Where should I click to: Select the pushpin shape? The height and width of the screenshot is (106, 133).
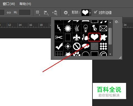coord(94,28)
